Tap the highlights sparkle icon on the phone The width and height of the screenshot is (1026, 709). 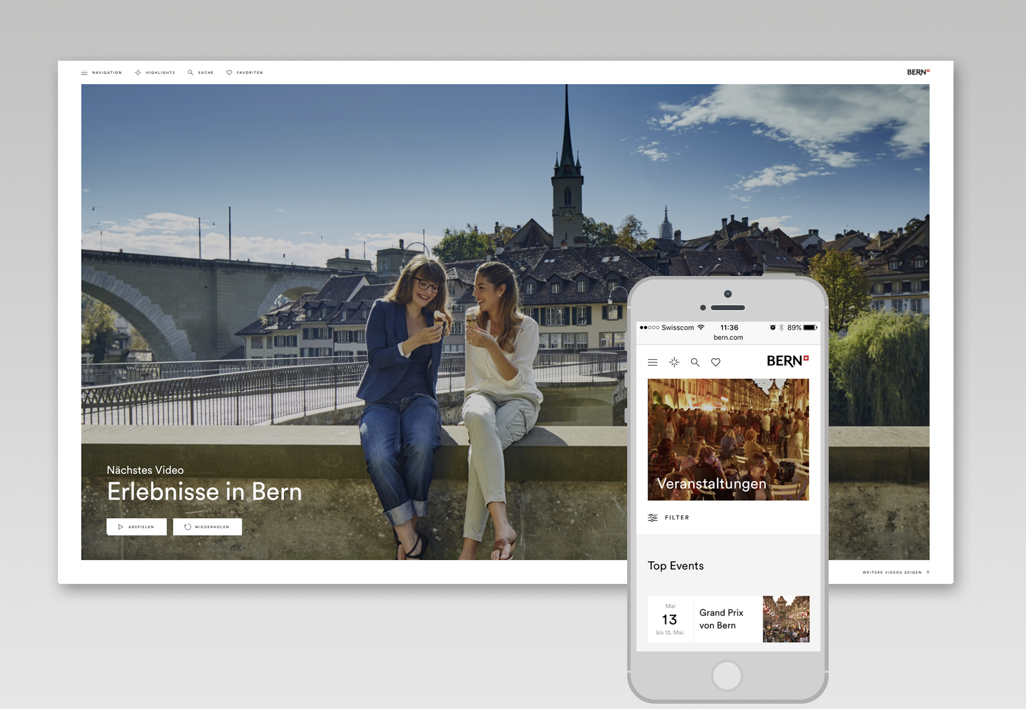674,362
